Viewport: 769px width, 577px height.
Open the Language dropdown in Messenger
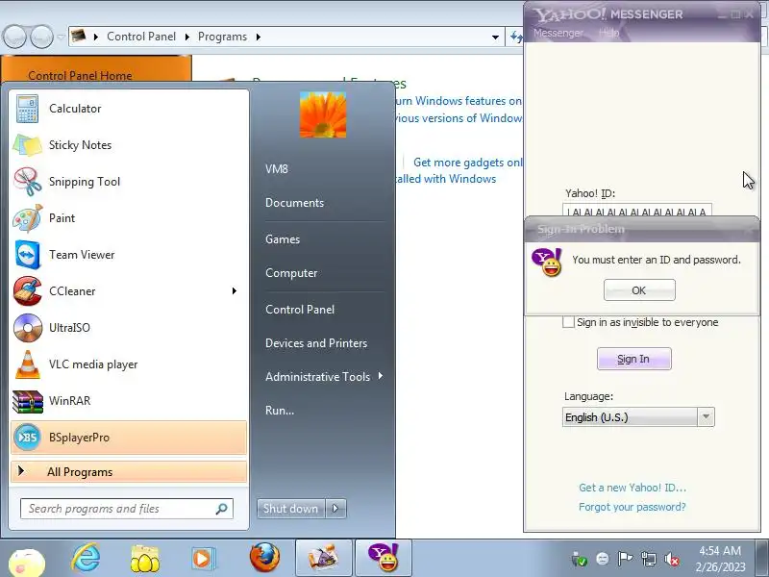click(706, 417)
